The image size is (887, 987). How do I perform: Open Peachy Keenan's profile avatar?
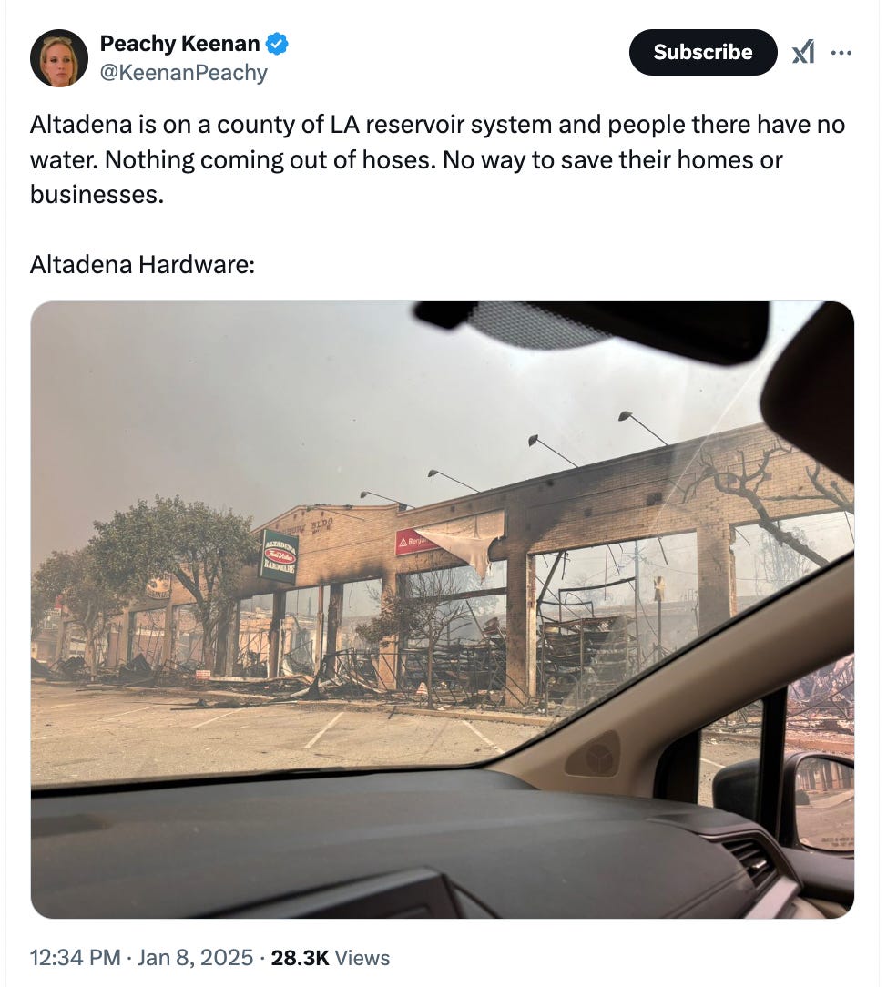(59, 58)
